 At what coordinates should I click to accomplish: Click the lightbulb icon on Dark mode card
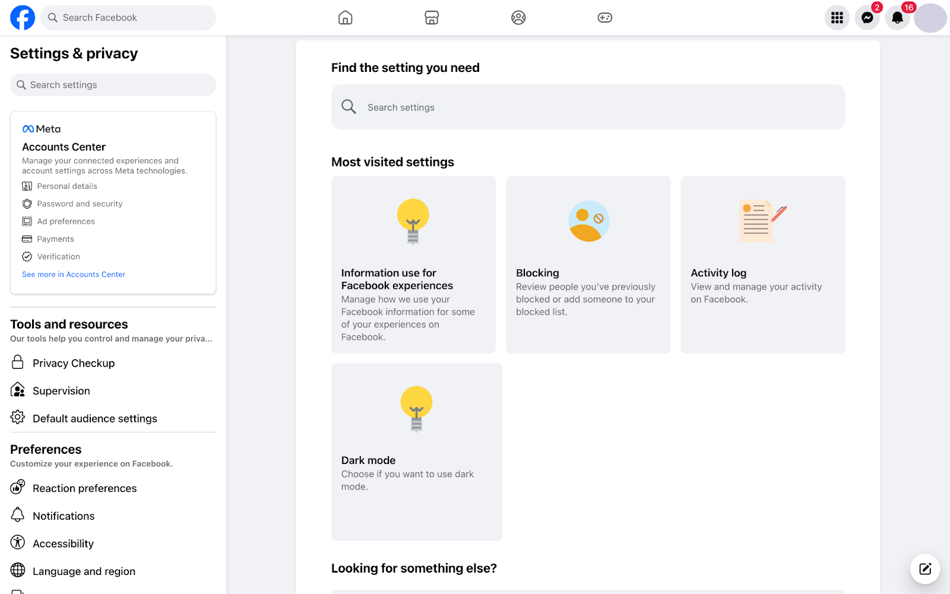417,409
